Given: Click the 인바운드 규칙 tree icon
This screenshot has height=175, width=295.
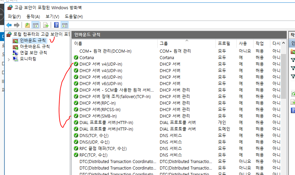Looking at the screenshot, I should click(x=15, y=41).
